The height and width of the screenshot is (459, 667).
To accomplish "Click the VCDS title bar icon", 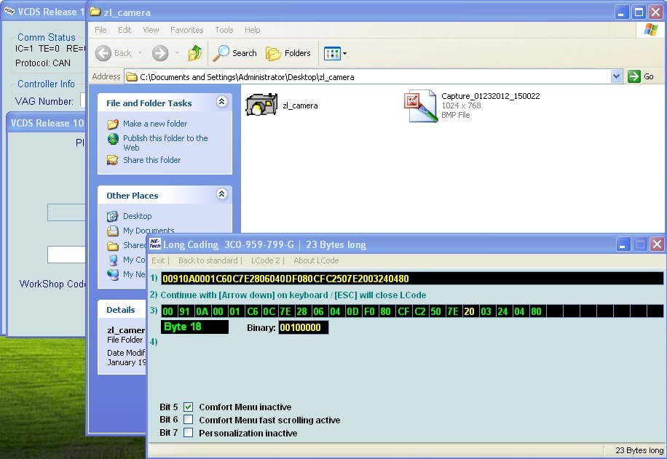I will pyautogui.click(x=9, y=11).
